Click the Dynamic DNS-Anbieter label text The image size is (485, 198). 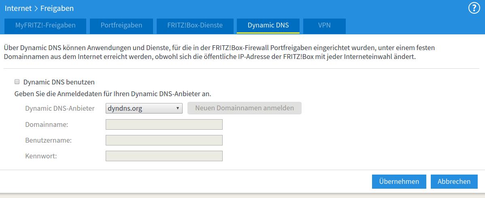(x=60, y=108)
